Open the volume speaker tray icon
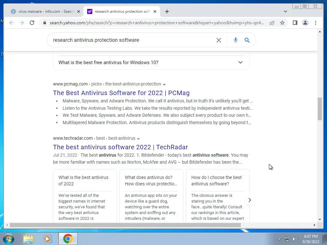This screenshot has width=327, height=245. (294, 239)
